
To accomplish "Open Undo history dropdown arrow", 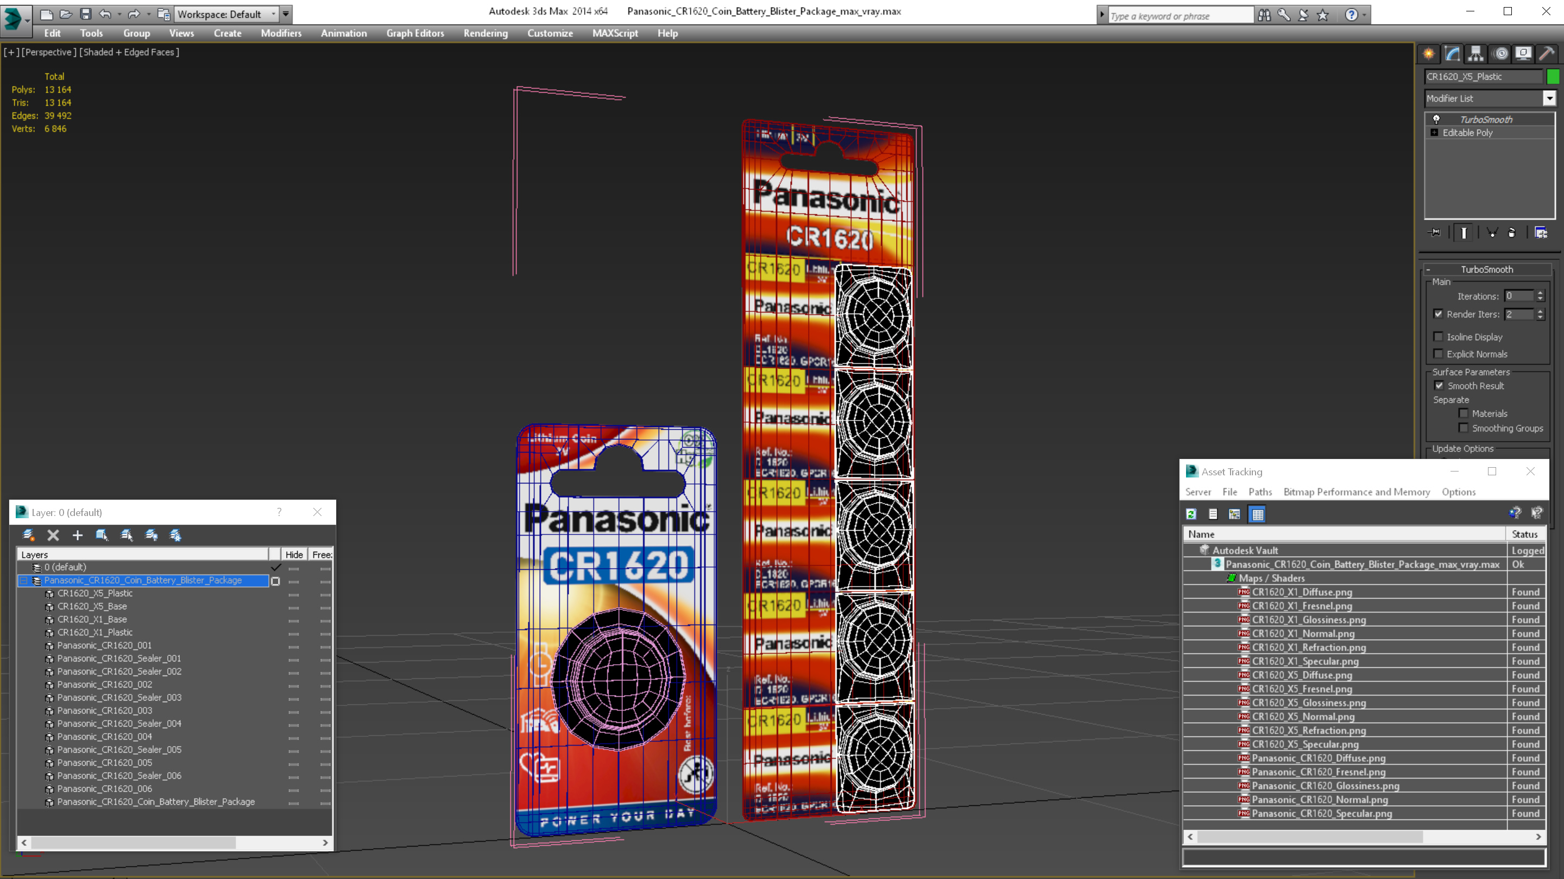I will point(119,14).
